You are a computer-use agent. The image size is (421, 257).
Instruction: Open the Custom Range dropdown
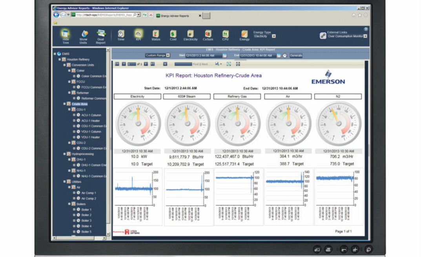coord(168,55)
